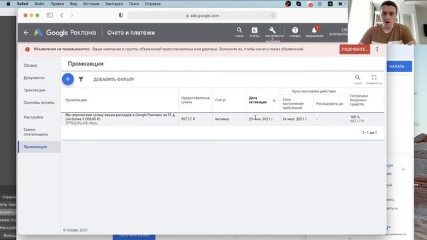Open Смена плательщика in sidebar
Image resolution: width=427 pixels, height=240 pixels.
(x=35, y=132)
